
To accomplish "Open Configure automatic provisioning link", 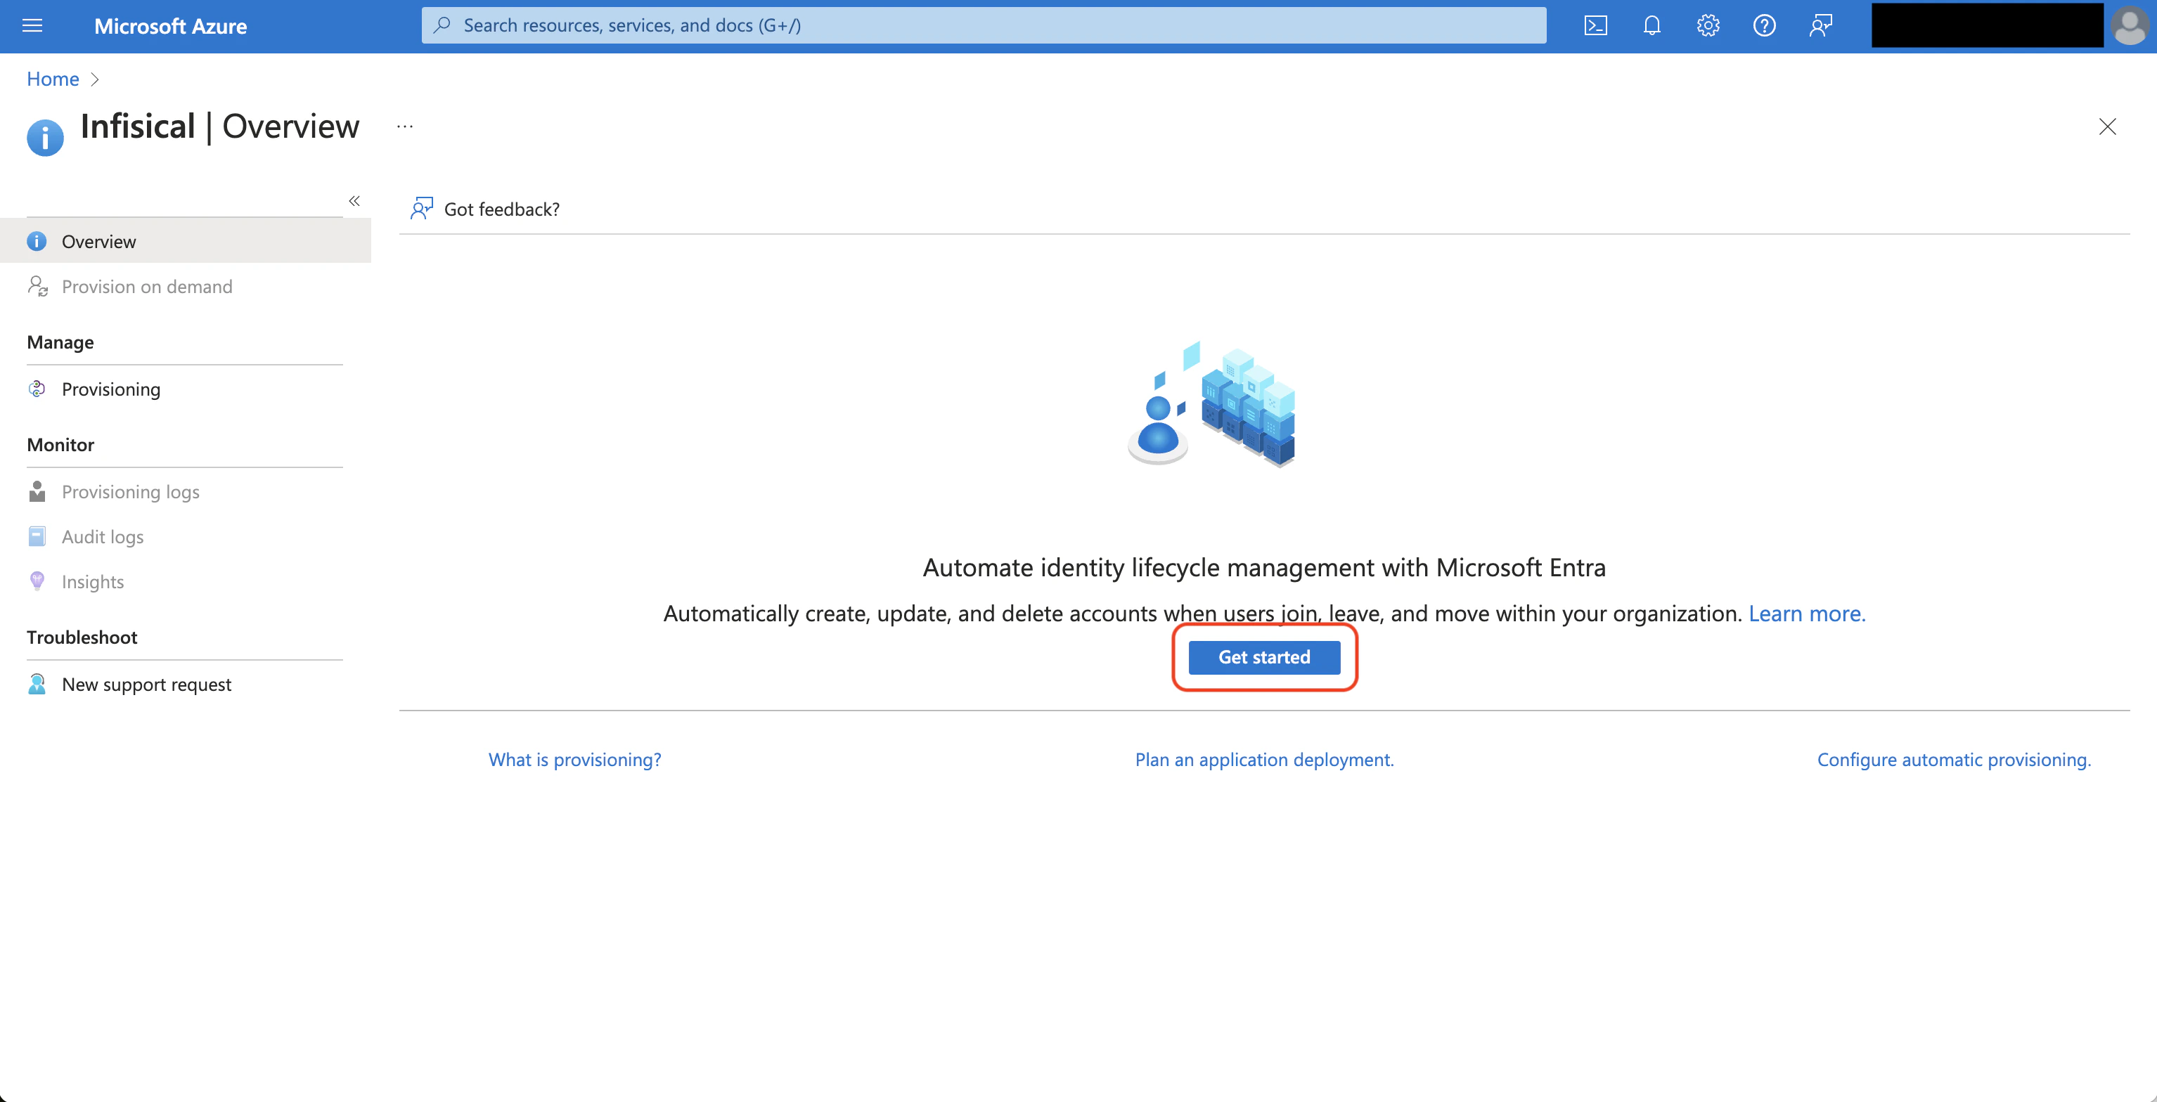I will [x=1954, y=759].
